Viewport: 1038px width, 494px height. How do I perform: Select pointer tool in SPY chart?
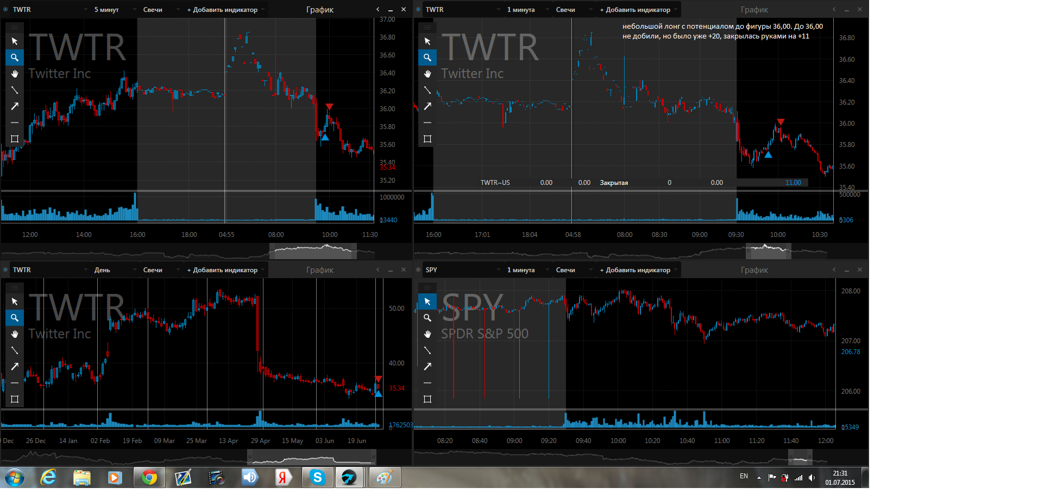(x=427, y=301)
